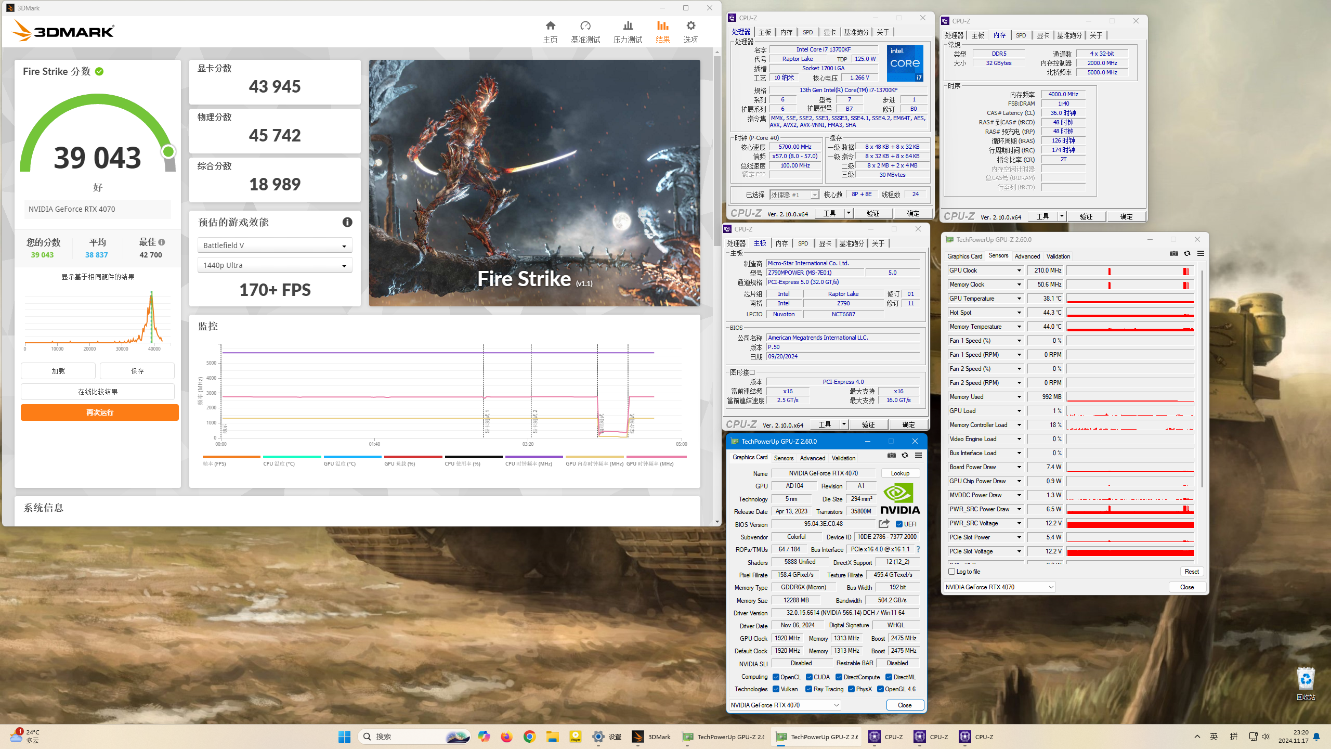Open 3DMark Stress test chart icon
The image size is (1331, 749).
click(x=628, y=25)
